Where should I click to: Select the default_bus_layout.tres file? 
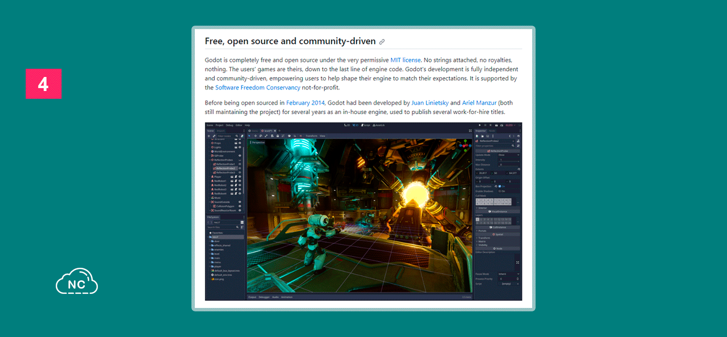pyautogui.click(x=225, y=271)
